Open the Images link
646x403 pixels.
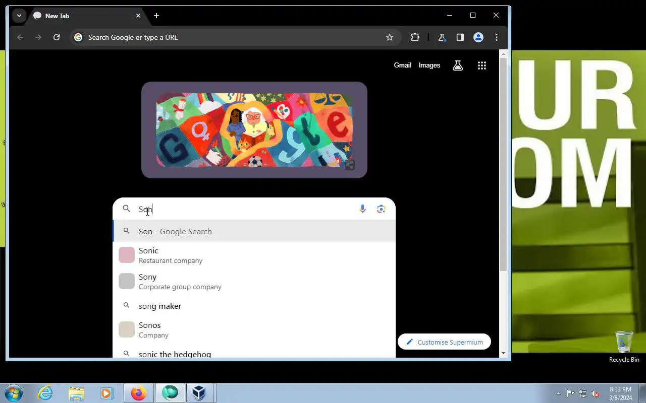pyautogui.click(x=429, y=65)
